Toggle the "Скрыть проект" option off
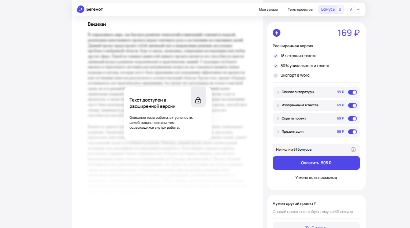 (x=352, y=118)
